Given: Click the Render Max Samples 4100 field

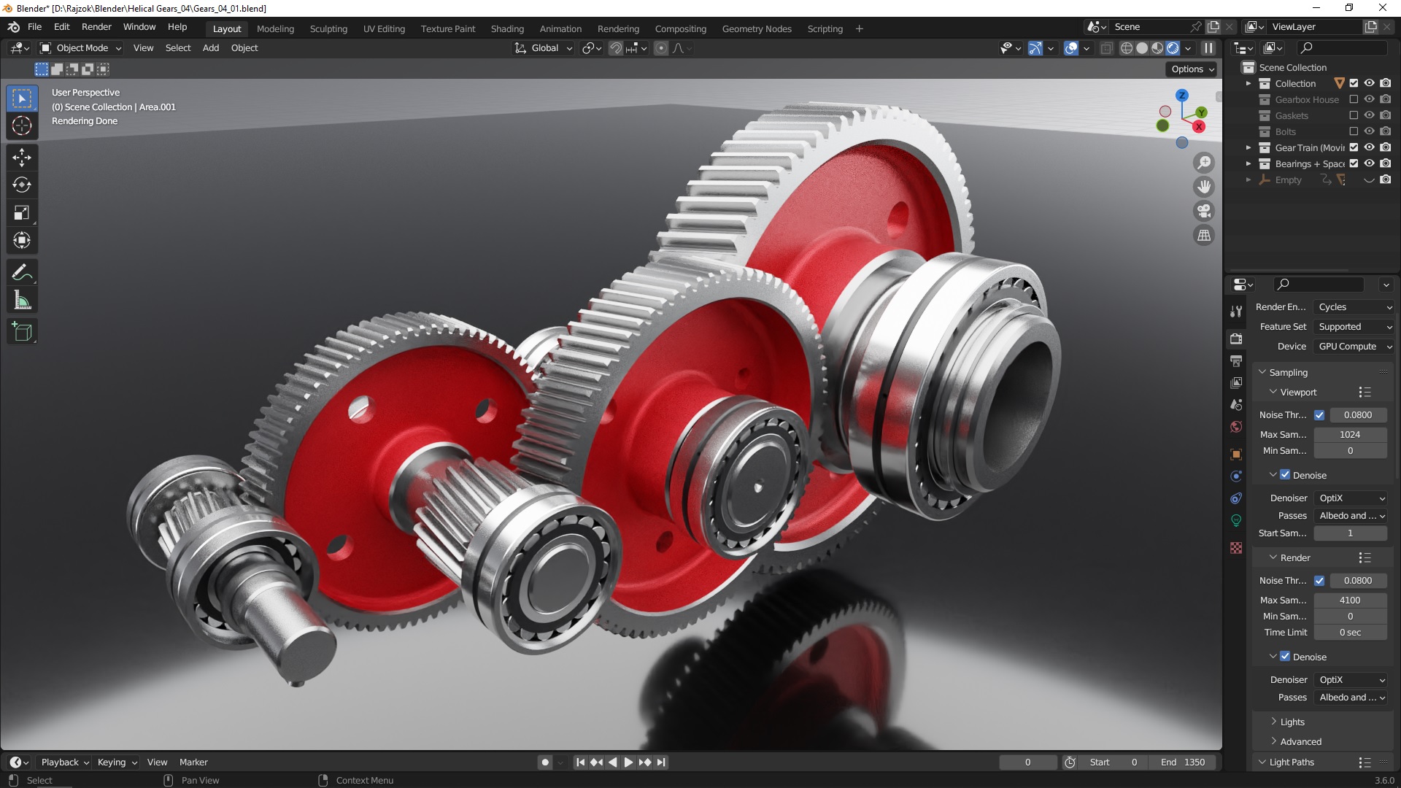Looking at the screenshot, I should (1350, 600).
